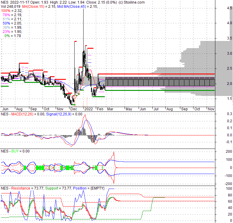Click the last 'Nov' time axis label

coord(211,109)
